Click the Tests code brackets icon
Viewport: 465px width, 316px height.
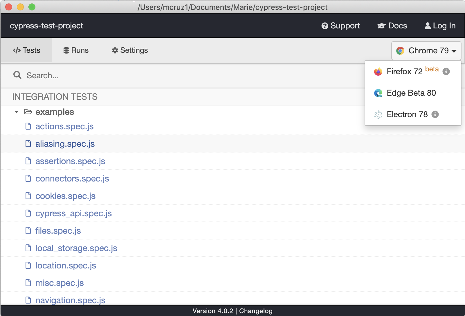(x=17, y=50)
